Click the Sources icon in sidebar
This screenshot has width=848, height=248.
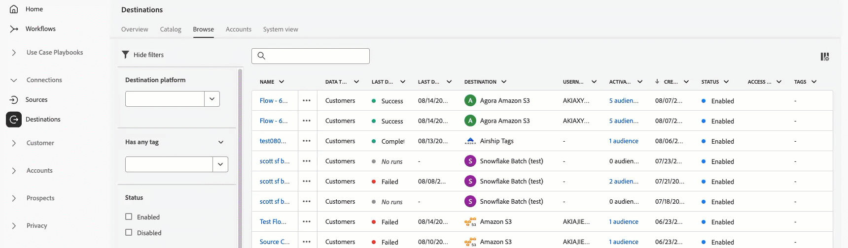pos(14,100)
